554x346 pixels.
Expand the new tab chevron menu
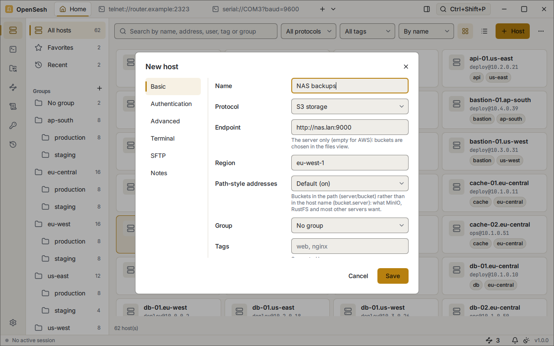[x=333, y=9]
